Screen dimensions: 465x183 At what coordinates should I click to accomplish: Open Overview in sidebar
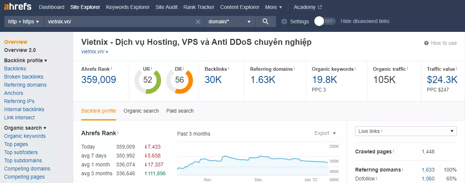pyautogui.click(x=16, y=42)
